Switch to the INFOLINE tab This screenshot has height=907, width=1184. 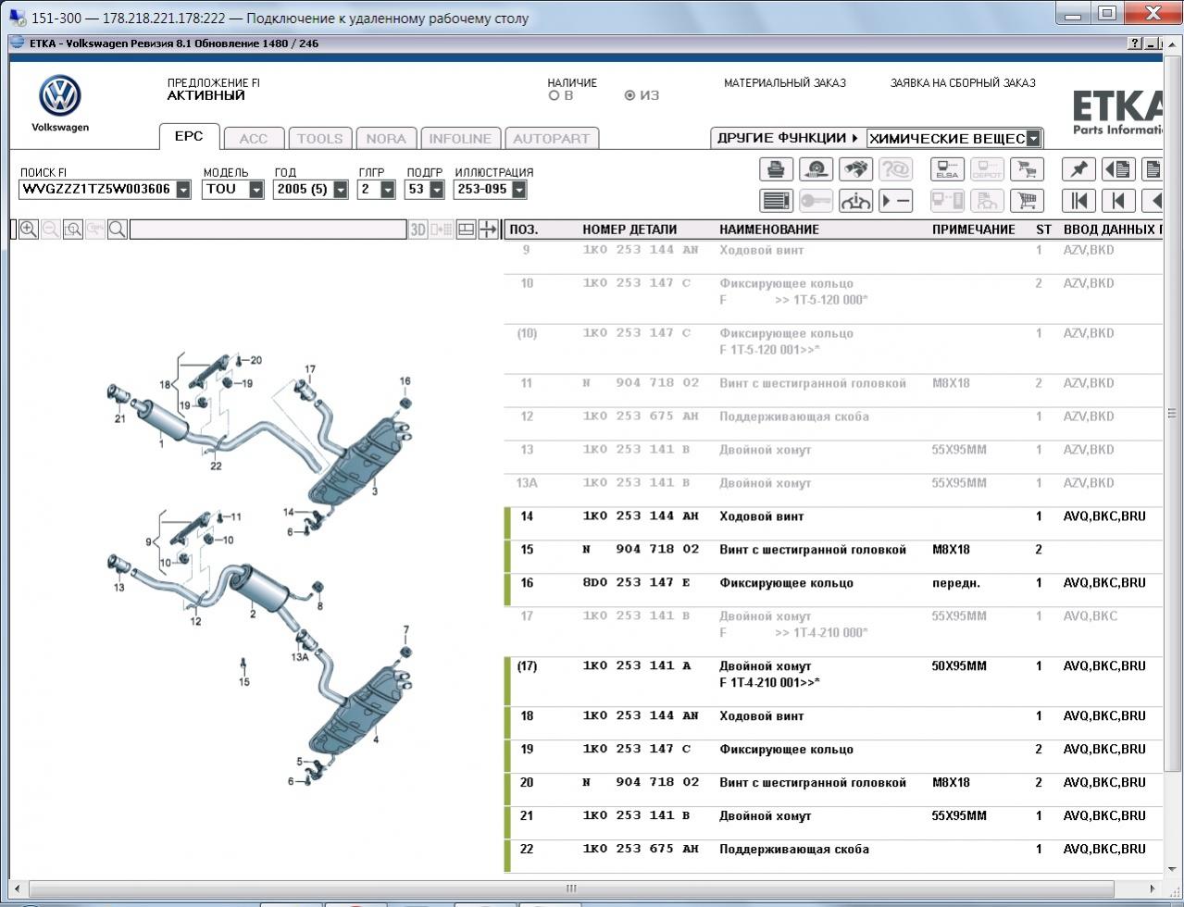pyautogui.click(x=460, y=139)
